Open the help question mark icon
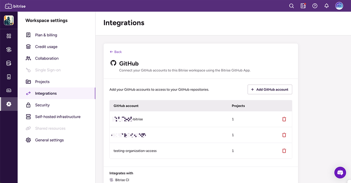 point(315,6)
